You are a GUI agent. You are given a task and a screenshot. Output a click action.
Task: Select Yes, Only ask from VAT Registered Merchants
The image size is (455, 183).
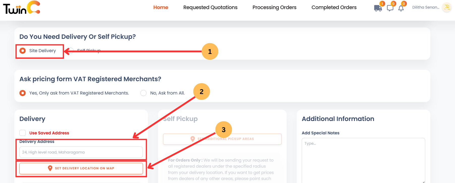(22, 93)
